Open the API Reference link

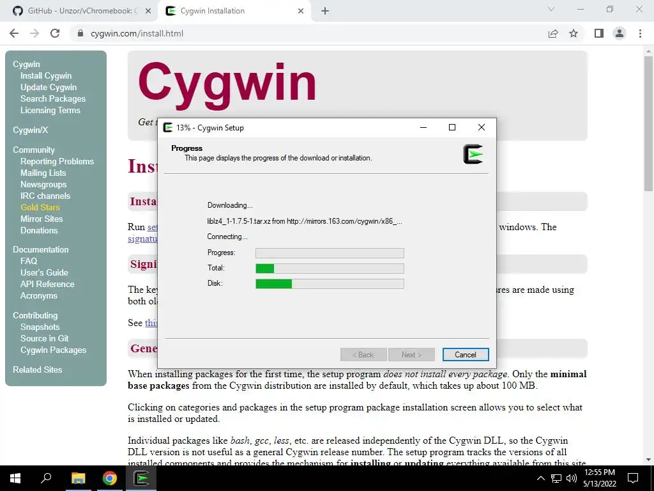(47, 284)
